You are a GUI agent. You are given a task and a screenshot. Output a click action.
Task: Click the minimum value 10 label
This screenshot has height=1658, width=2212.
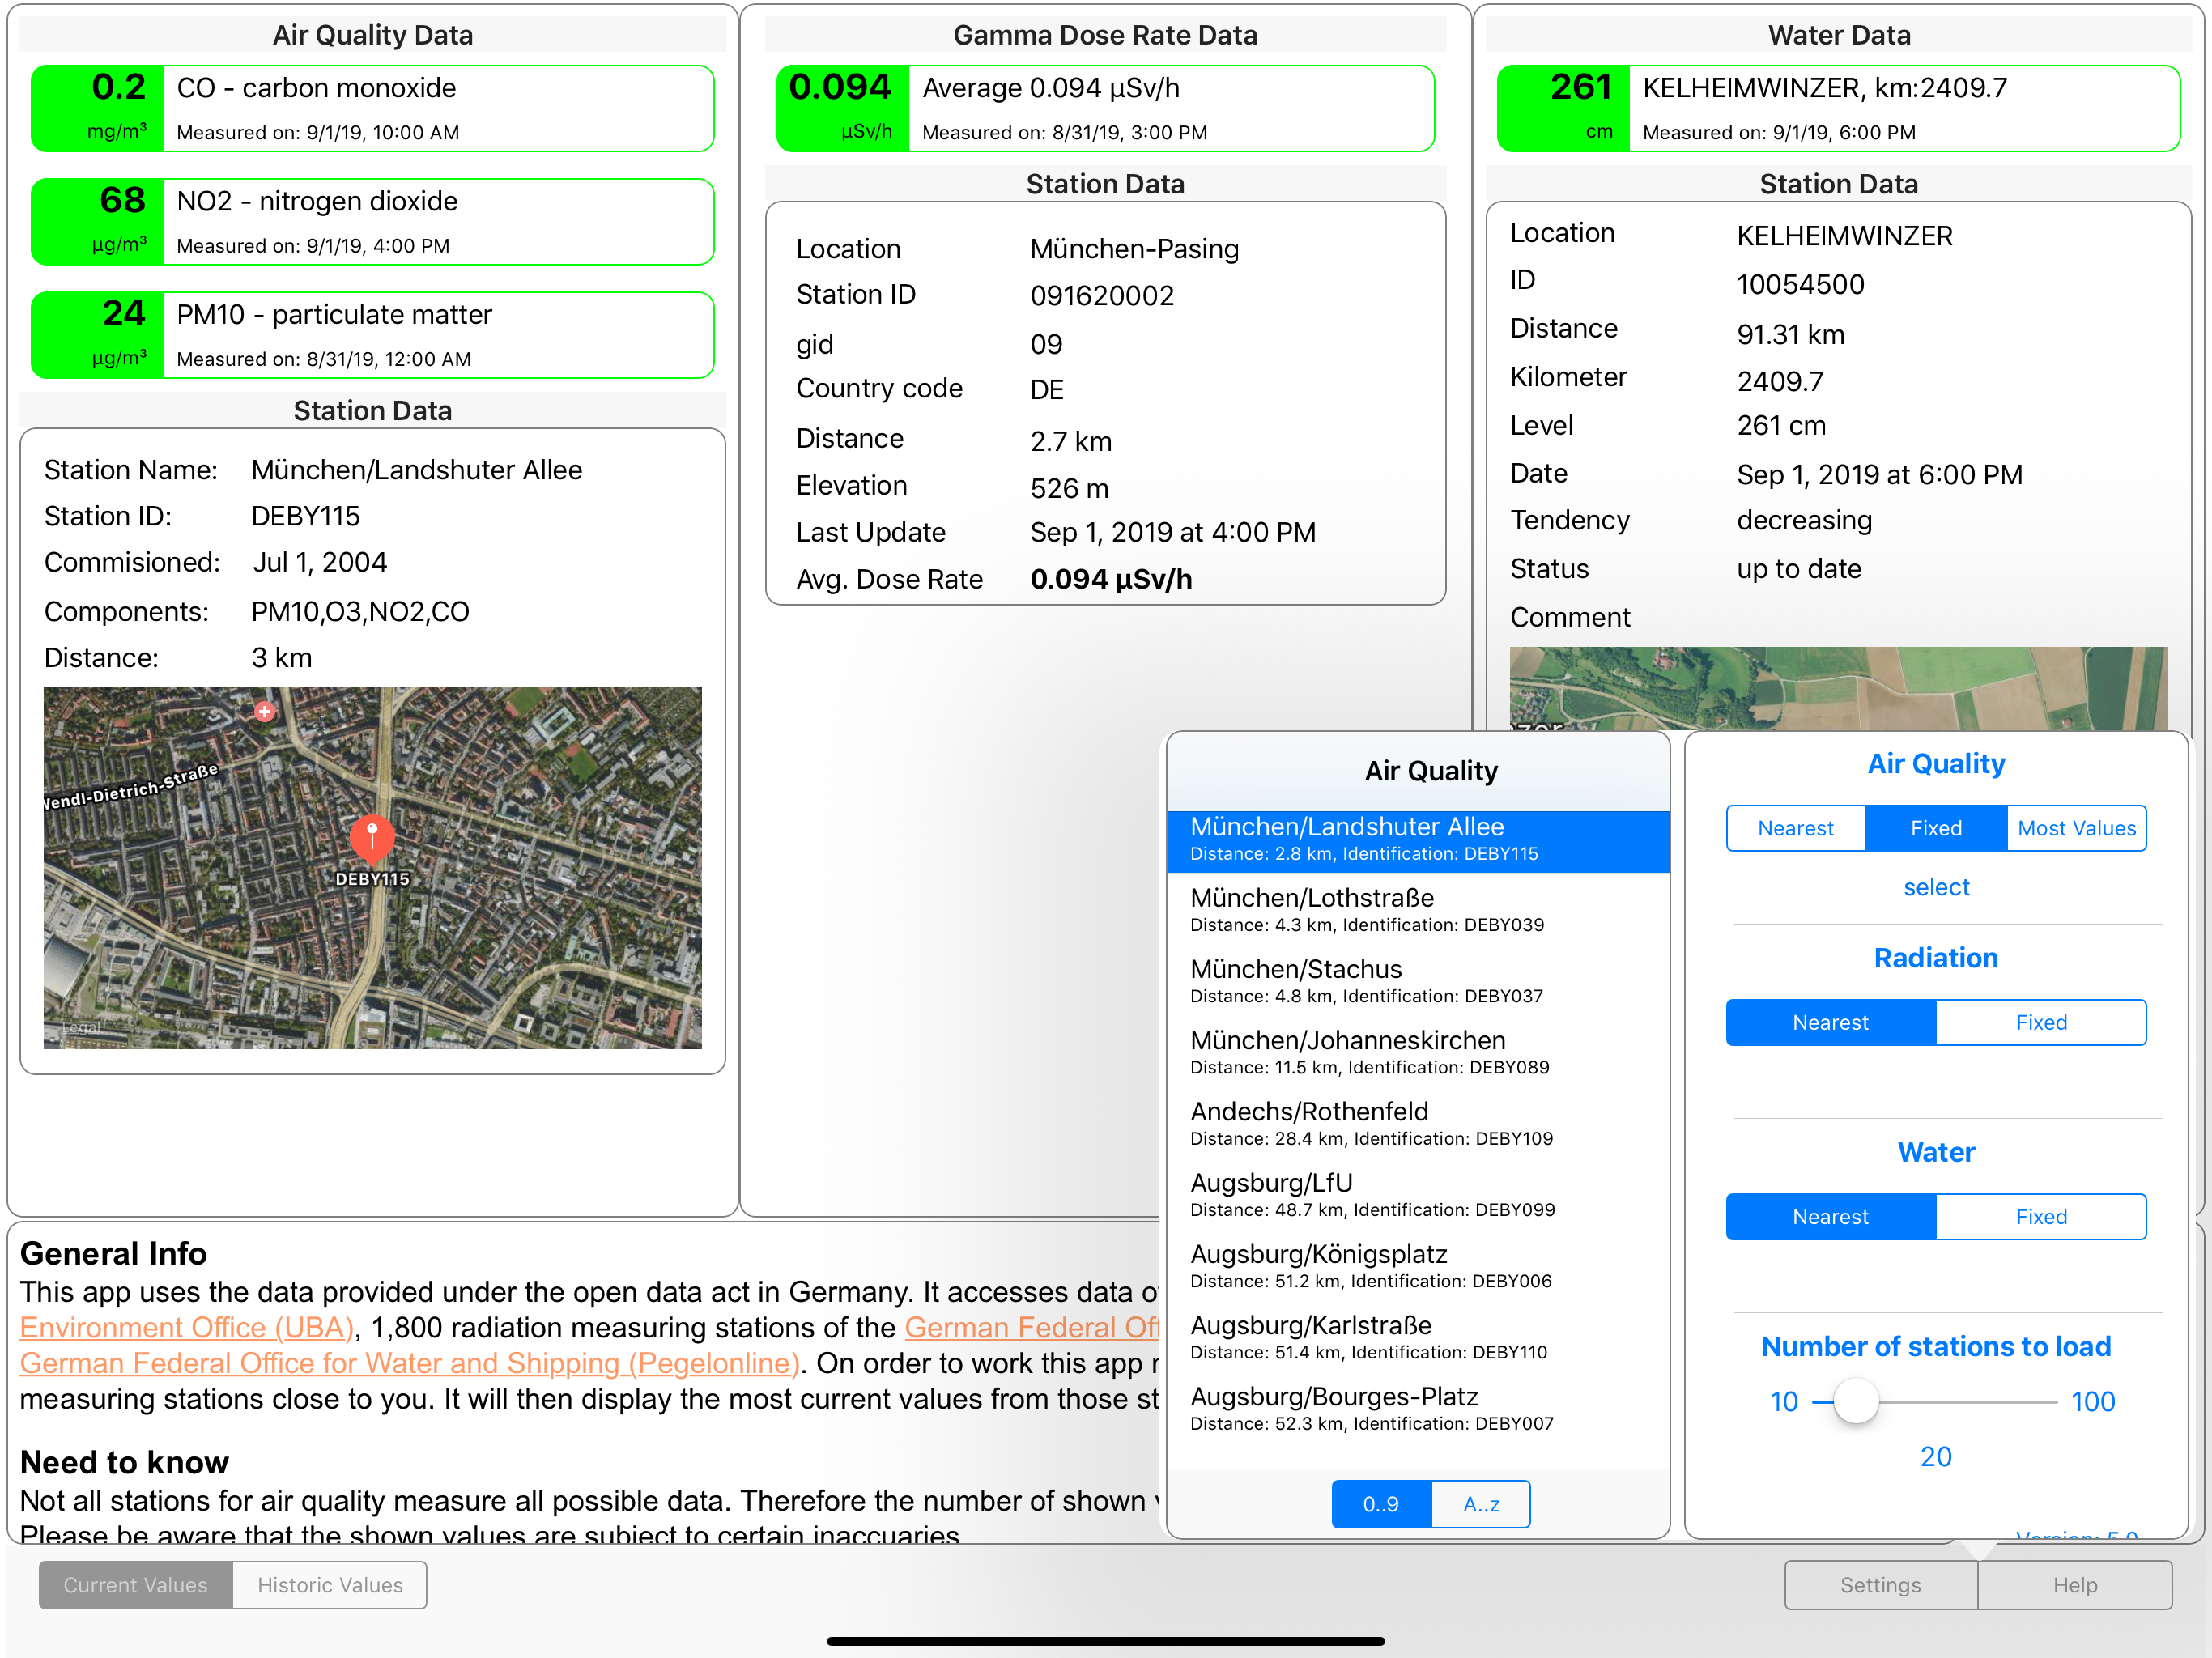point(1784,1401)
